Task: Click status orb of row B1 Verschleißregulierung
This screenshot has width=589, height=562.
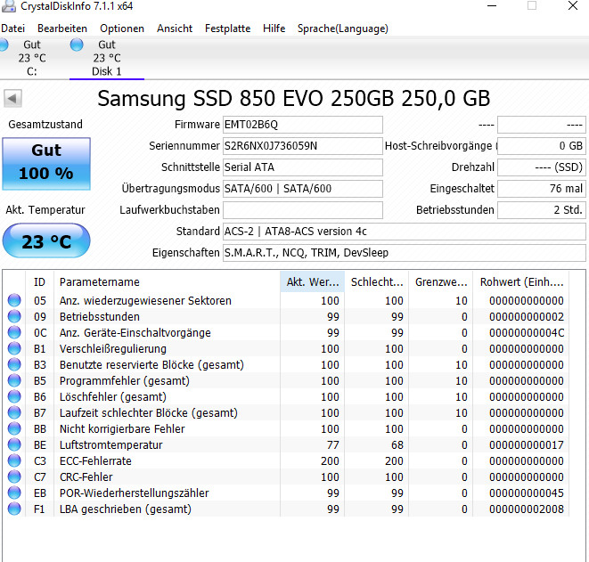Action: (14, 348)
